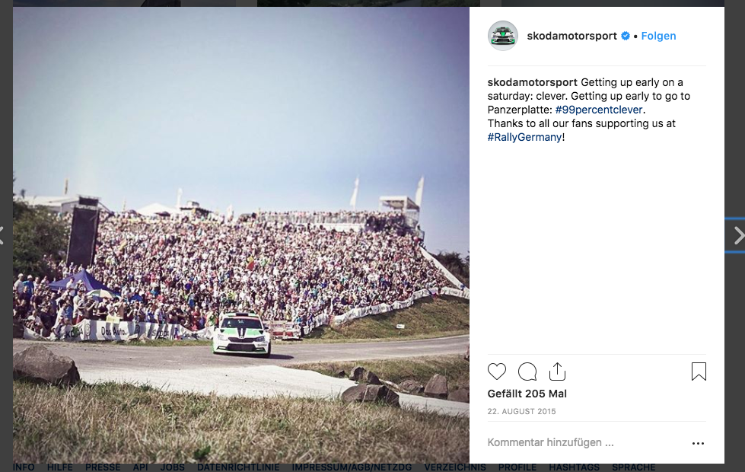Go to next post arrow

tap(739, 236)
